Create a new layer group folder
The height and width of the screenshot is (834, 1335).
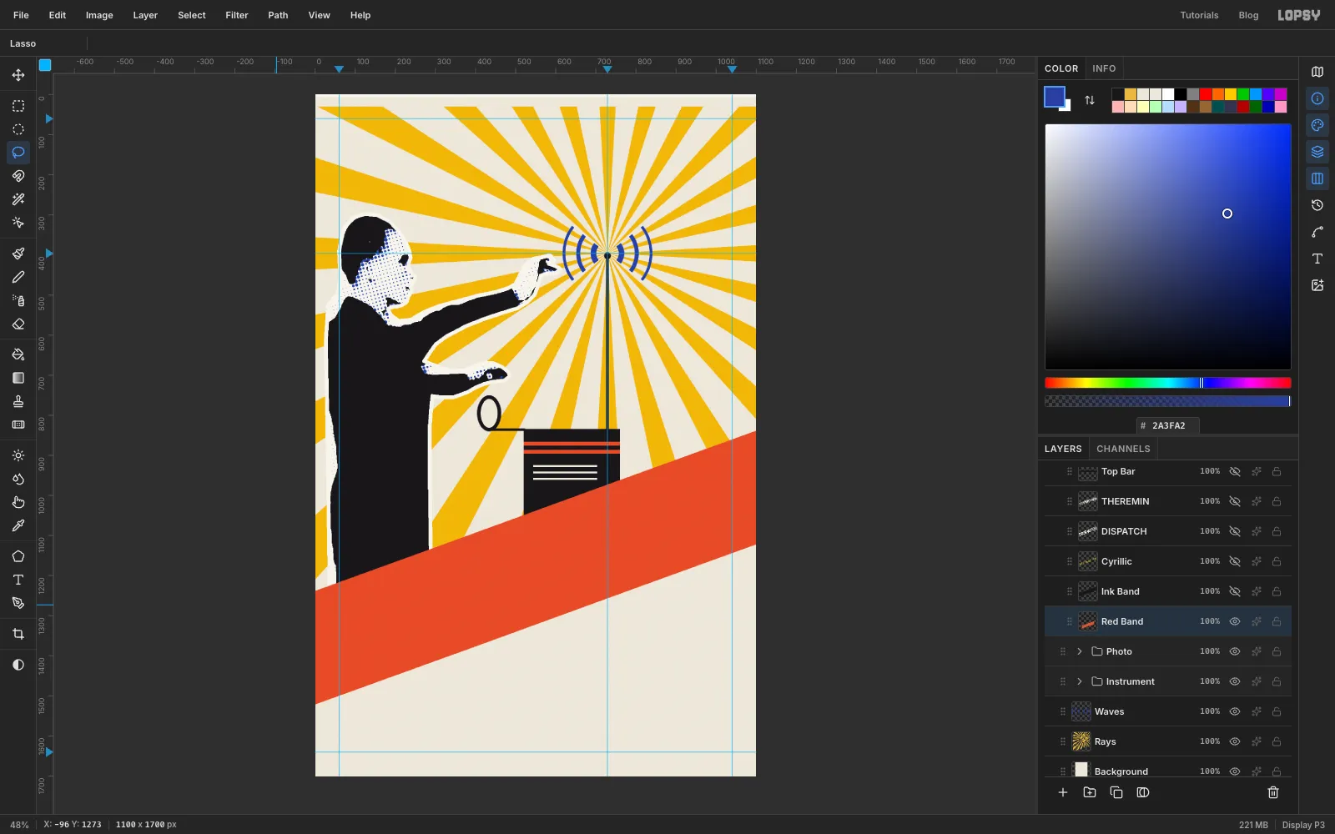(1090, 792)
